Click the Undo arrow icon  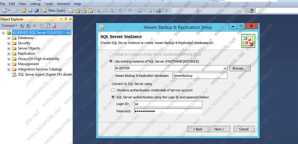(x=120, y=11)
